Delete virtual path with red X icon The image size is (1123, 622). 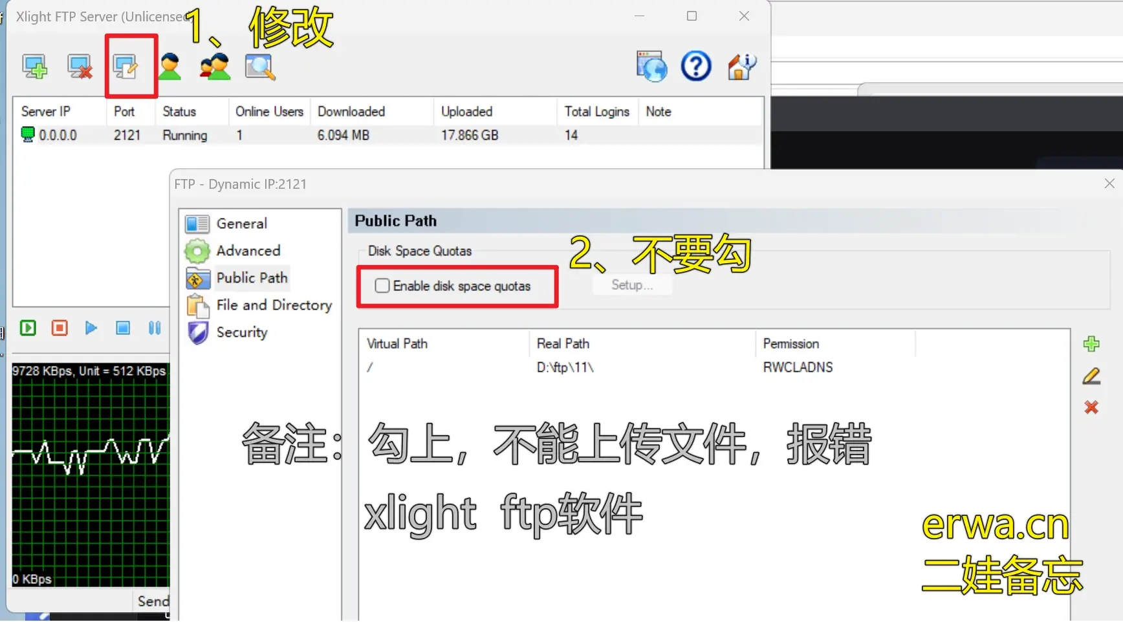(x=1091, y=407)
